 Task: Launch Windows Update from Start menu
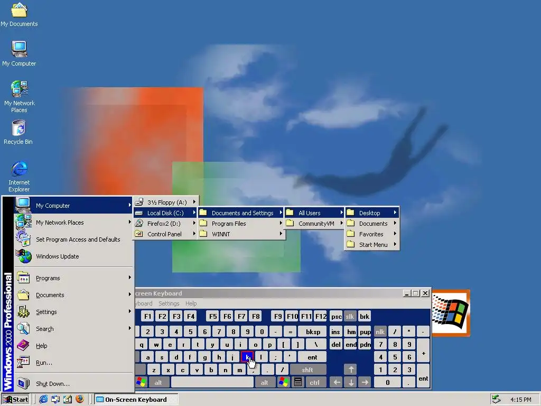coord(73,256)
